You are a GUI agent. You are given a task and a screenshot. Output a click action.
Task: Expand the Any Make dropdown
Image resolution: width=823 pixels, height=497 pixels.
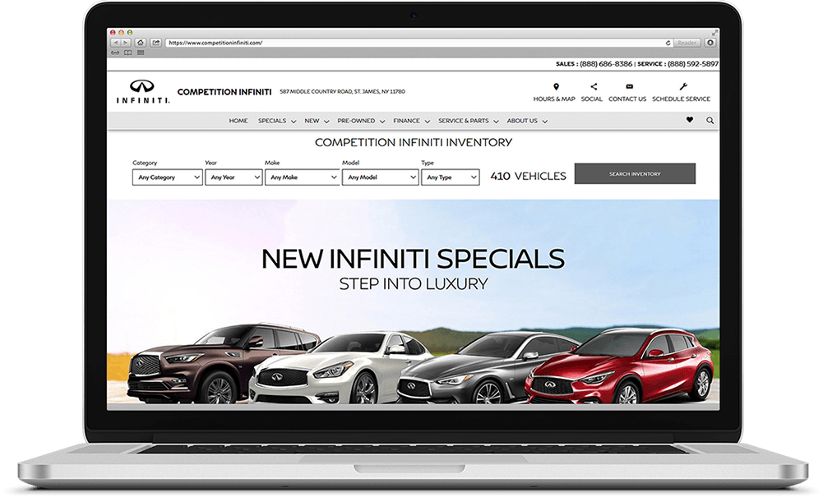pos(302,177)
